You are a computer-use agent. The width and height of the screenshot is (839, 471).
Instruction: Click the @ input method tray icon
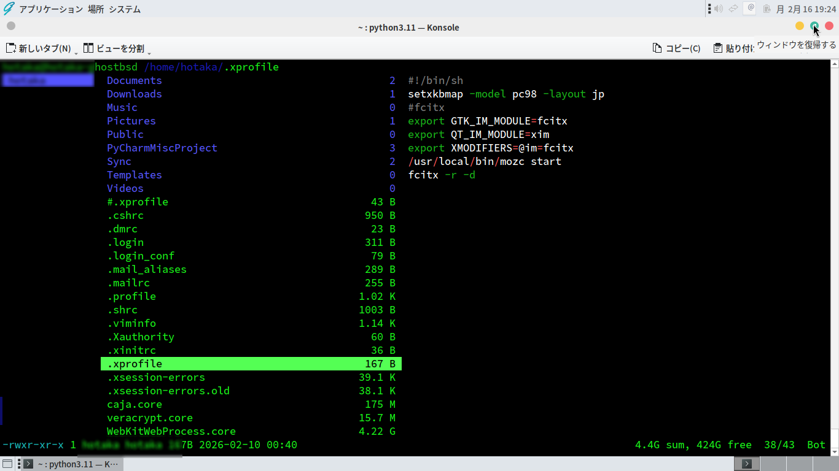tap(750, 8)
